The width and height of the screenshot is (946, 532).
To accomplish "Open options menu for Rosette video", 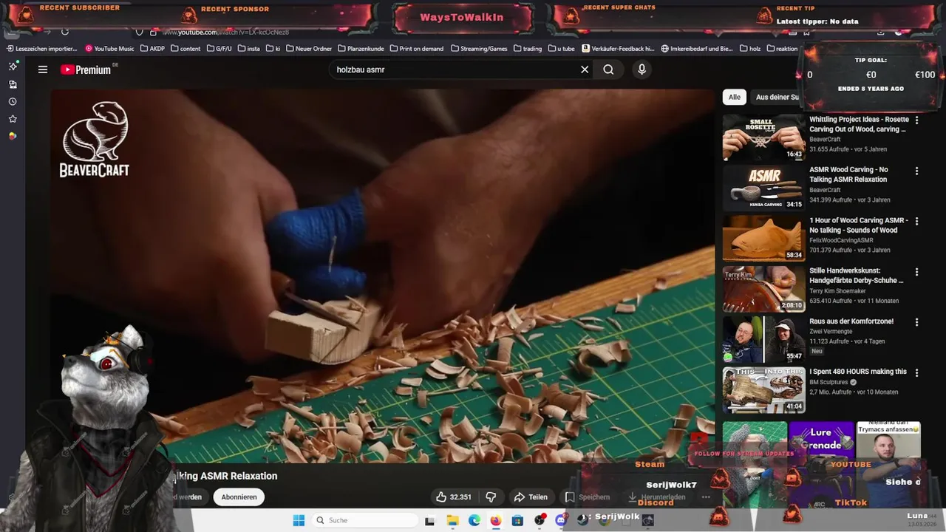I will click(x=916, y=120).
